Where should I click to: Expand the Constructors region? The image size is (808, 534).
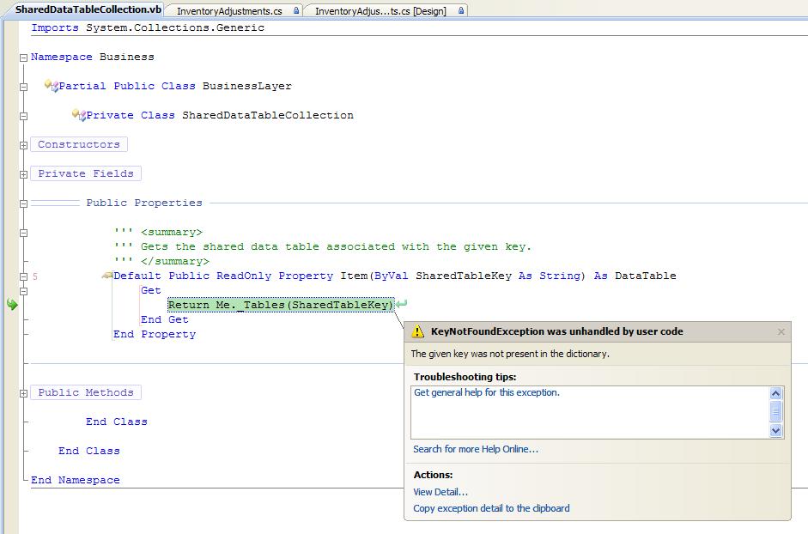click(x=23, y=145)
